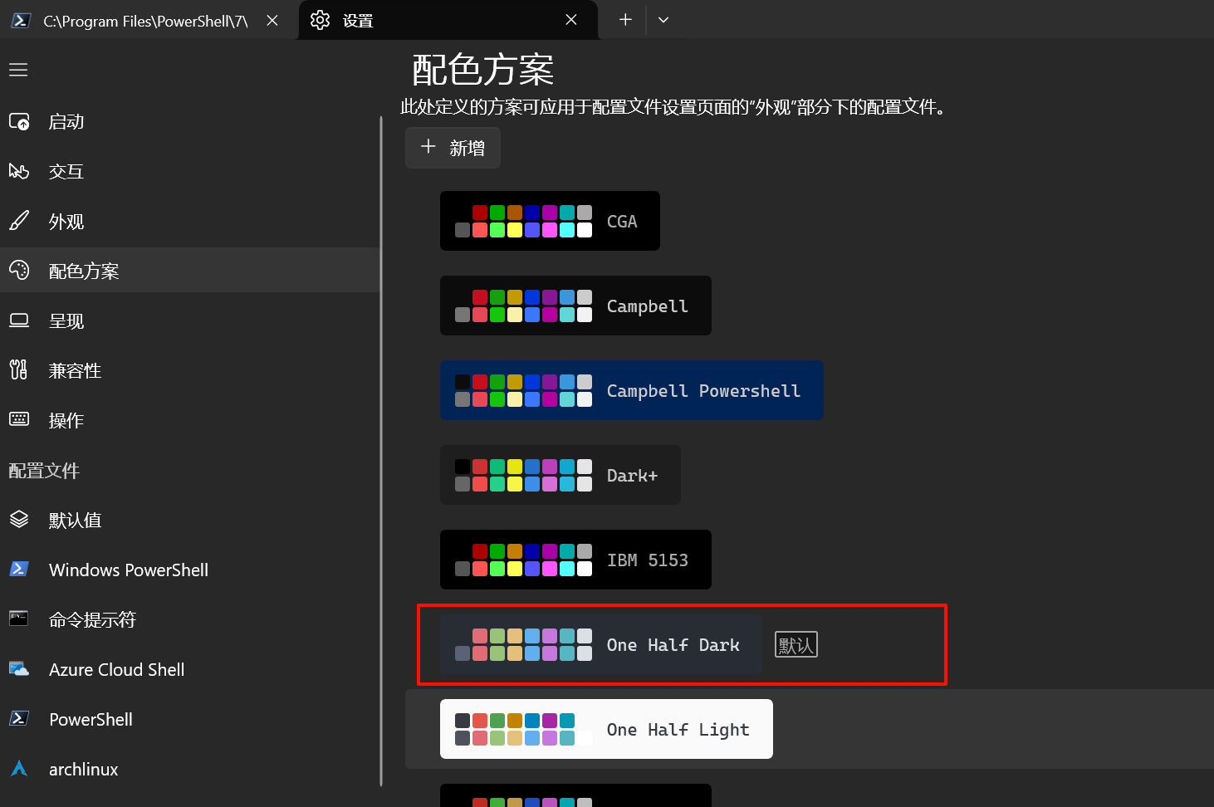Open the 外观 settings page

(x=189, y=222)
